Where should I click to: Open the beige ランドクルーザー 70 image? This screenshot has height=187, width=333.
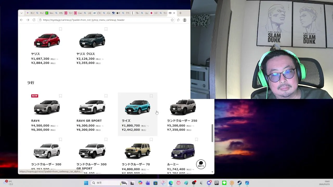point(137,151)
